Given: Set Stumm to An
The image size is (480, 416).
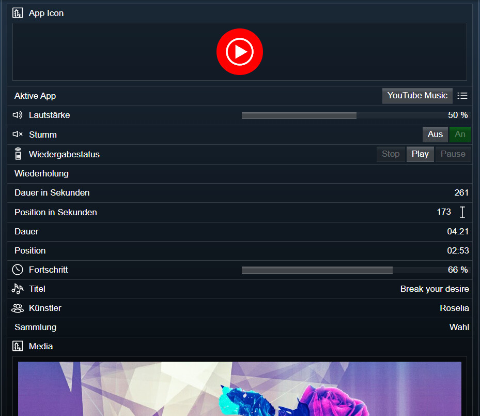Looking at the screenshot, I should pyautogui.click(x=460, y=135).
